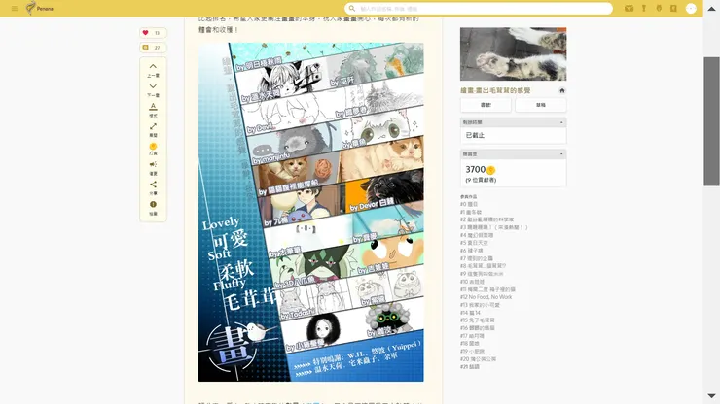720x404 pixels.
Task: Go to next chapter down arrow
Action: click(x=153, y=90)
